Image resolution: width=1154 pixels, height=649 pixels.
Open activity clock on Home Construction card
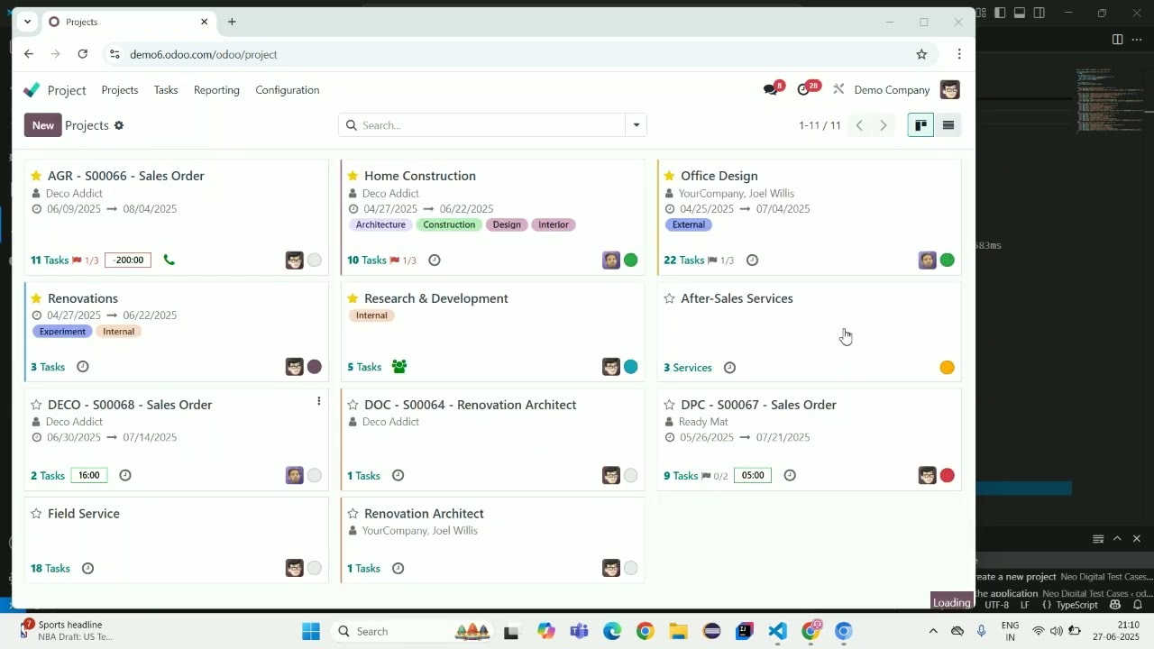[x=435, y=261]
